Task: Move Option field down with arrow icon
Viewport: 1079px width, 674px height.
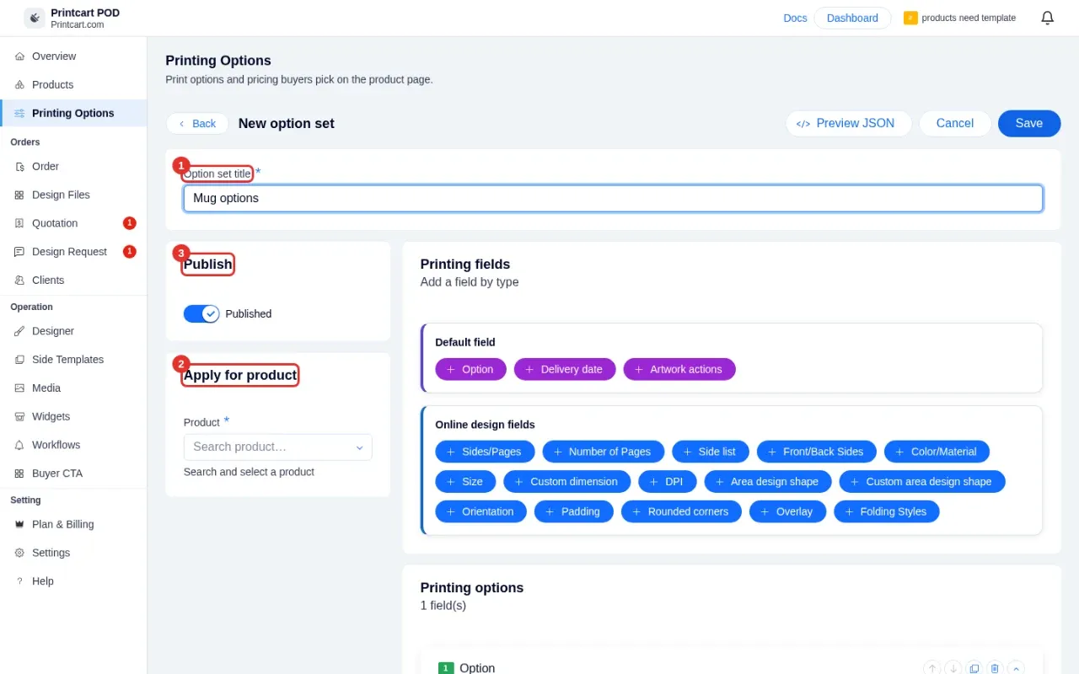Action: 953,668
